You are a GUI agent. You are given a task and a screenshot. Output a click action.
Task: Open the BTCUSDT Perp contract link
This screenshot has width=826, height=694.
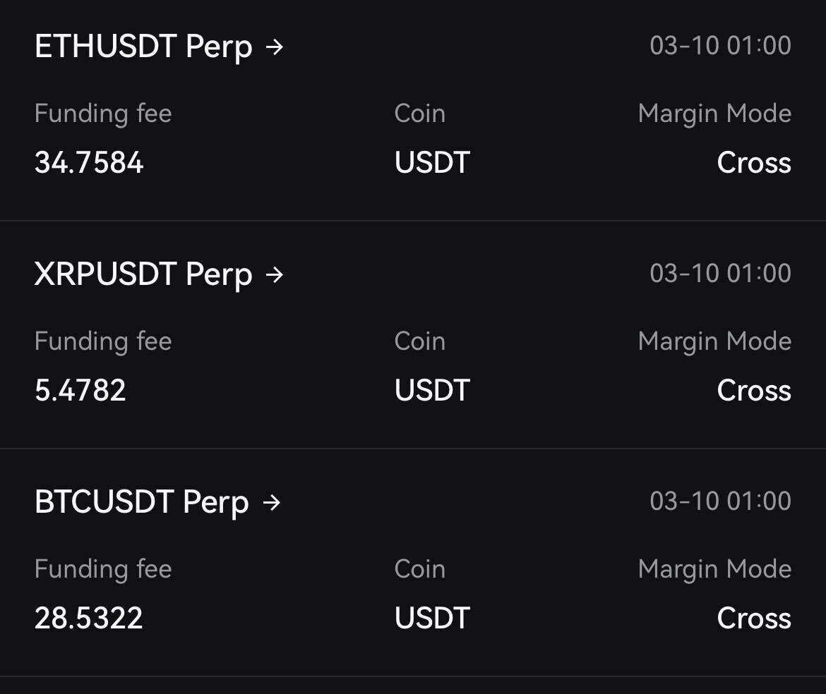141,503
